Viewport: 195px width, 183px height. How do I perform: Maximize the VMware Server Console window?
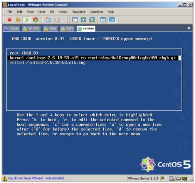point(185,5)
